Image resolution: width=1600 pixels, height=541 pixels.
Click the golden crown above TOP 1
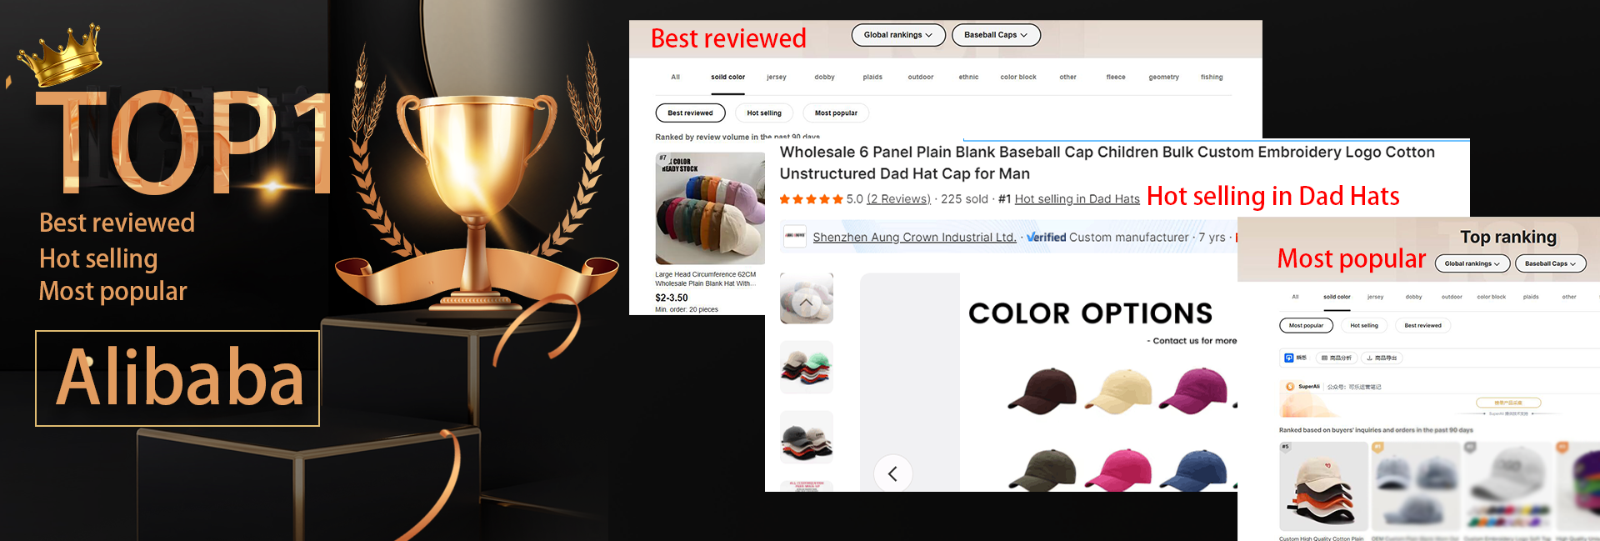pos(60,54)
